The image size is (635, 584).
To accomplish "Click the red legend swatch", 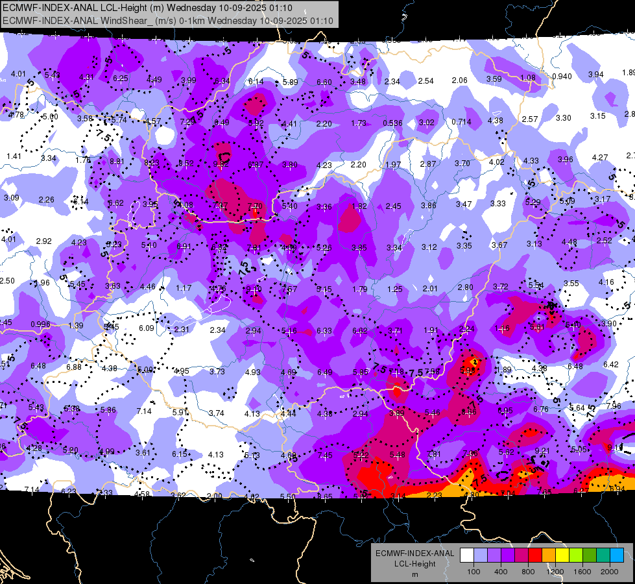I will (x=535, y=555).
